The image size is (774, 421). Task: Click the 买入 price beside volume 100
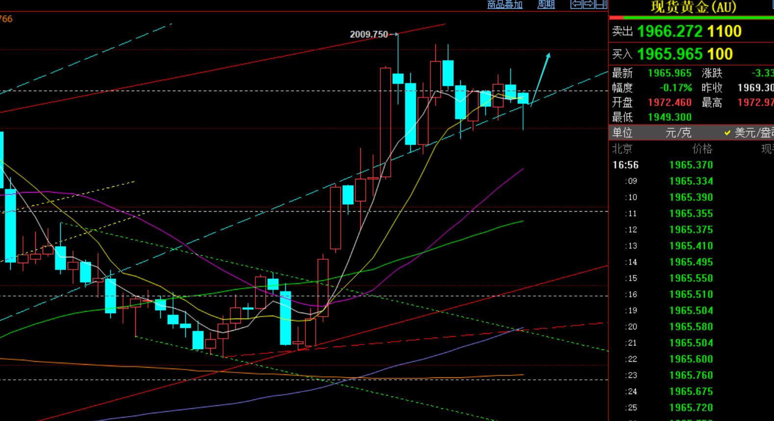click(x=670, y=54)
